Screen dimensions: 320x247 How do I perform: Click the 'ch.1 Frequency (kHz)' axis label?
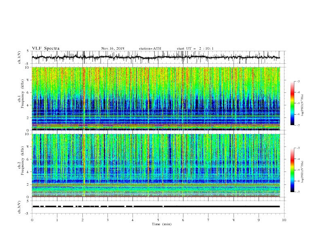(21, 94)
